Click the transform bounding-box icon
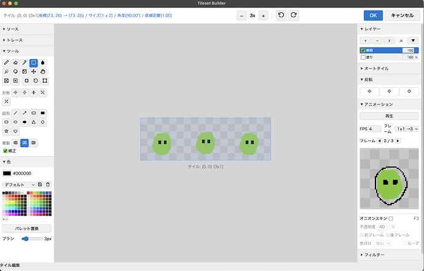 [45, 81]
